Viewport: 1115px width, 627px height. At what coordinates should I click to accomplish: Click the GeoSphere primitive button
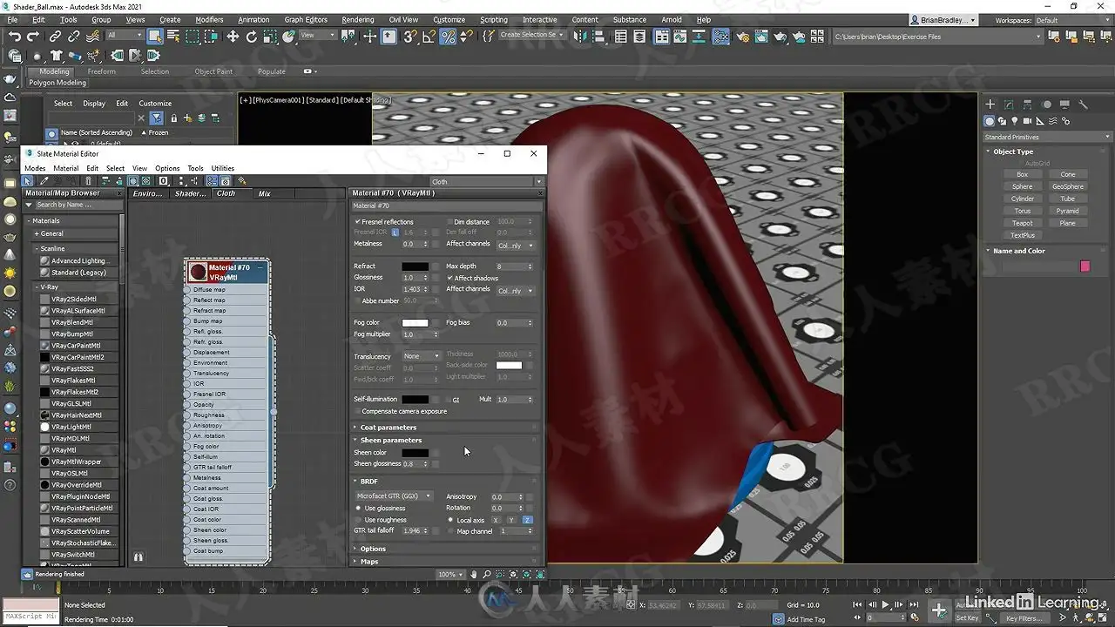[x=1068, y=186]
